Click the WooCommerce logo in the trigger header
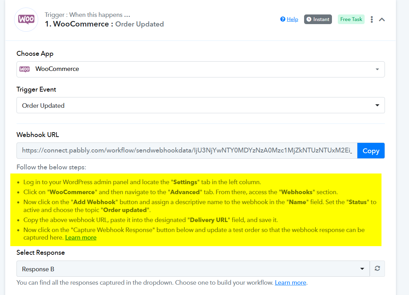The height and width of the screenshot is (295, 409). [26, 20]
